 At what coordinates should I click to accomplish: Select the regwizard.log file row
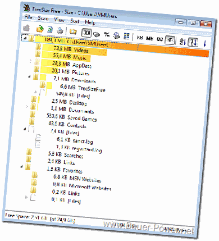69,148
